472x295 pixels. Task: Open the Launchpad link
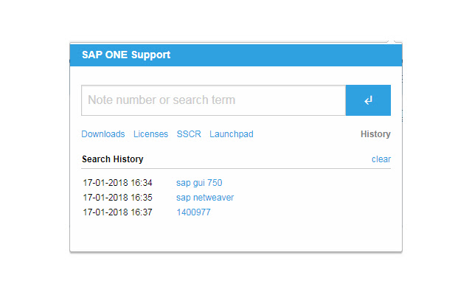232,134
